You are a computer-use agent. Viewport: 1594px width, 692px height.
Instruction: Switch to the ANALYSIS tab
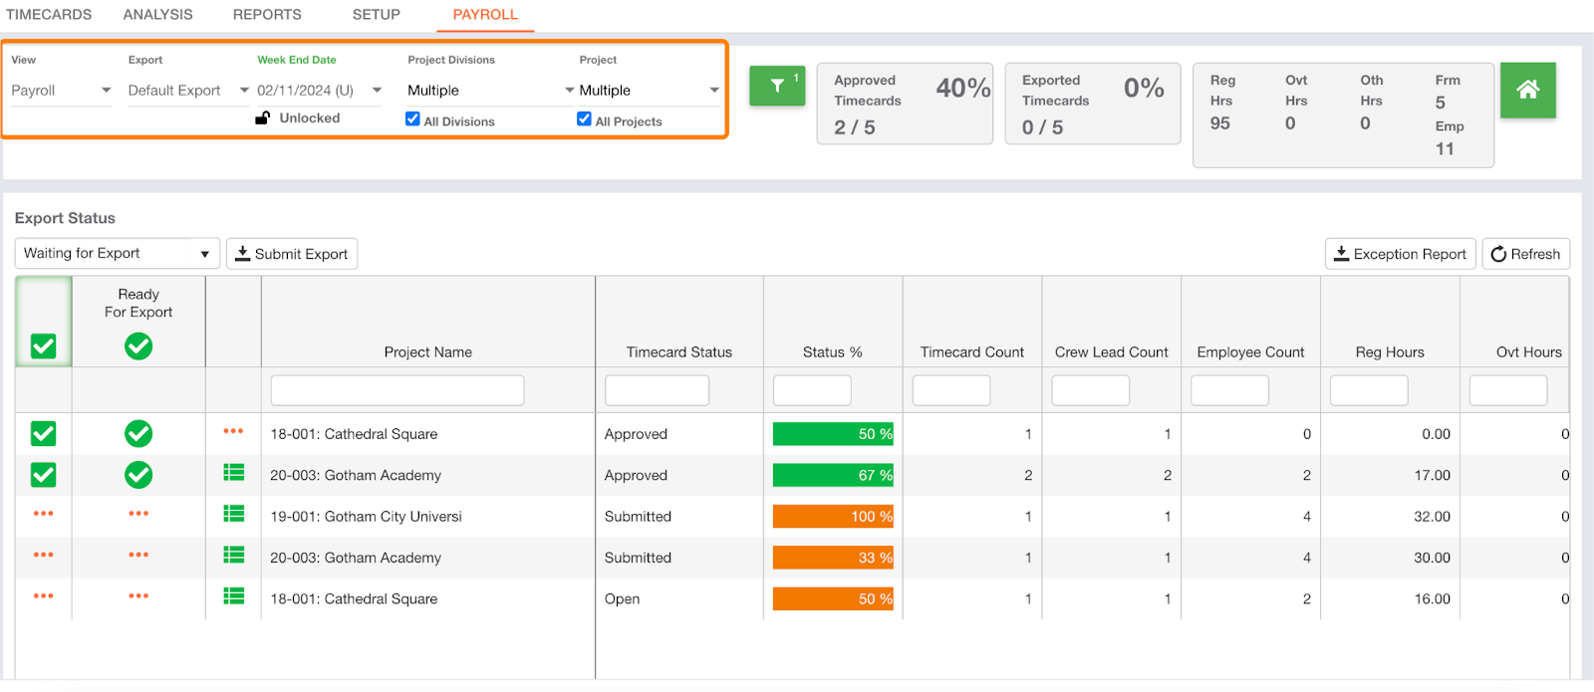[157, 15]
